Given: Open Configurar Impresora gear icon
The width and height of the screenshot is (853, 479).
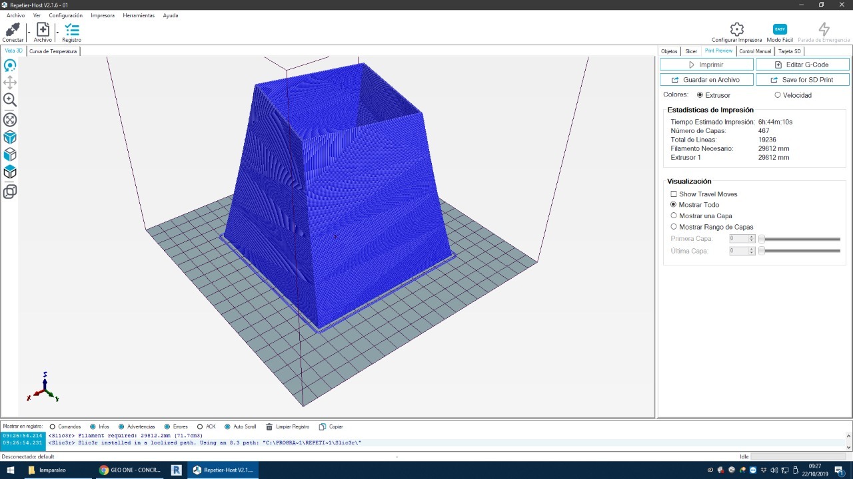Looking at the screenshot, I should tap(736, 29).
